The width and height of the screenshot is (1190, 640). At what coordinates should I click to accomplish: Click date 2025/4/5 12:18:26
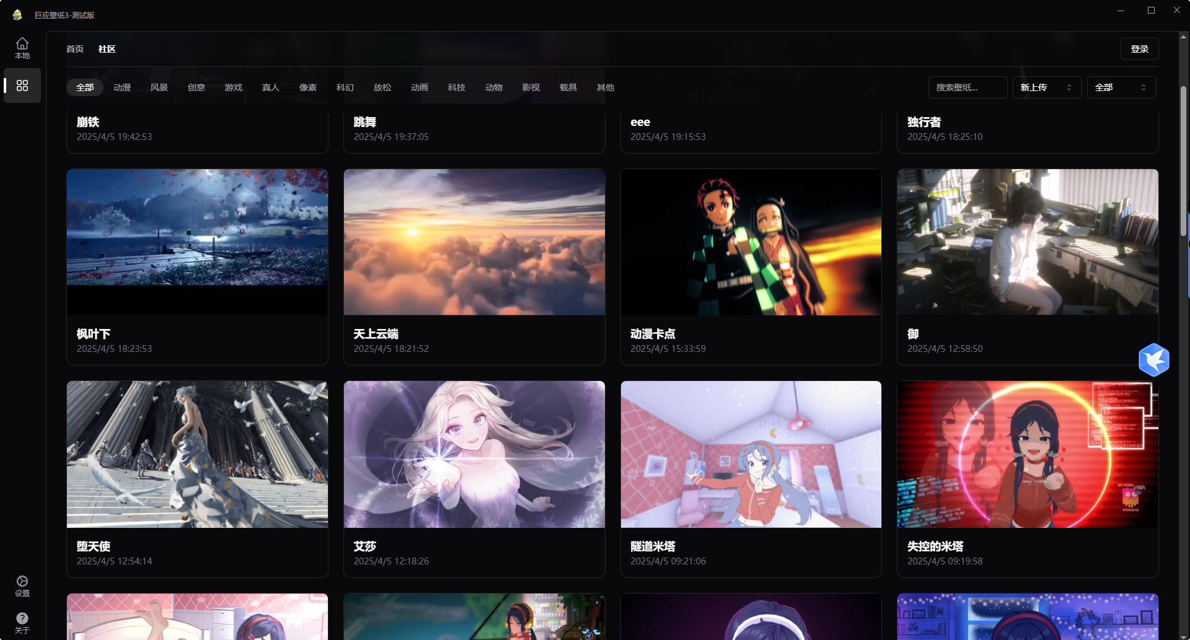coord(391,561)
